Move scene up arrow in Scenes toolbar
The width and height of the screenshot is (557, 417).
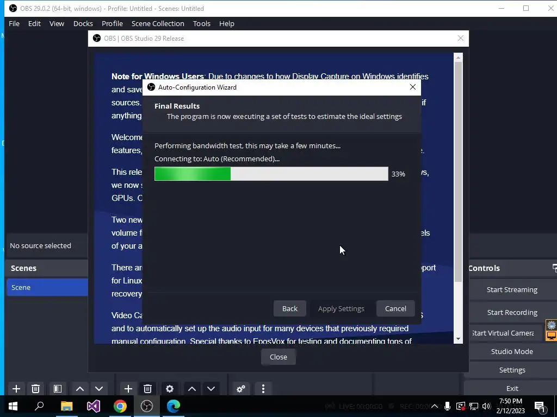[x=80, y=389]
